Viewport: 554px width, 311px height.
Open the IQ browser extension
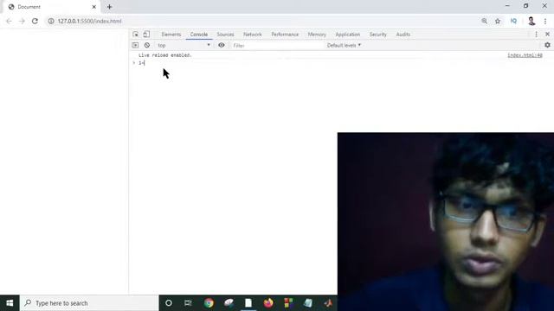pos(513,21)
